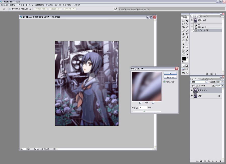Select the Type (T) tool

(187, 44)
